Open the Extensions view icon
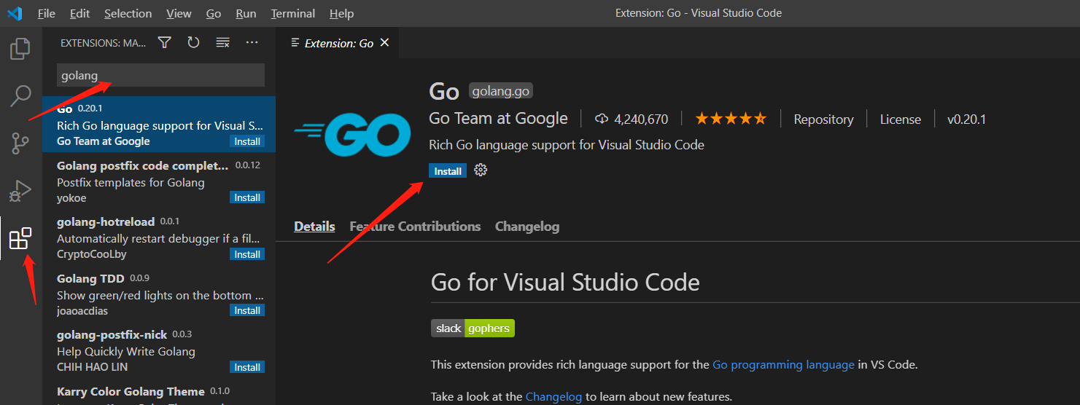This screenshot has width=1080, height=405. 20,238
